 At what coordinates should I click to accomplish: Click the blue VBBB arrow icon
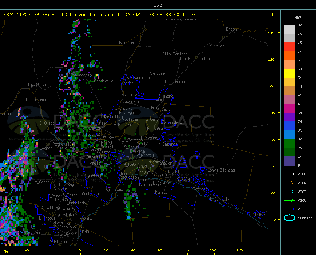[x=289, y=209]
